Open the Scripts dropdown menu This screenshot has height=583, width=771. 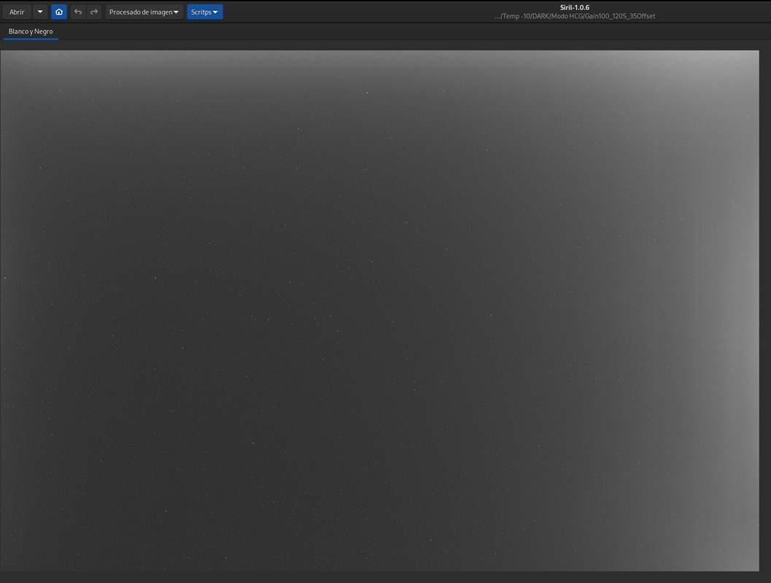(x=204, y=12)
